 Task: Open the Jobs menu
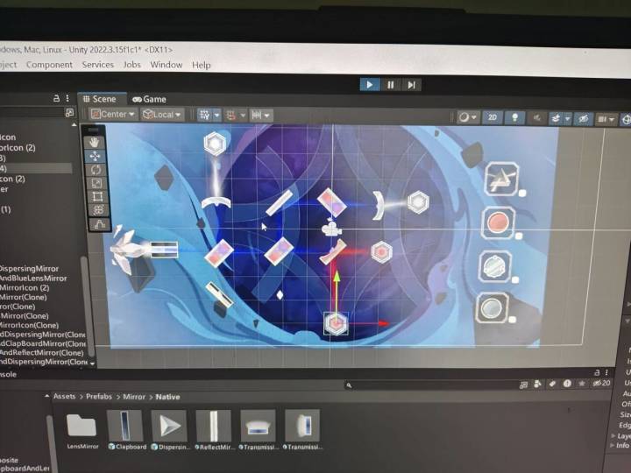(x=132, y=64)
